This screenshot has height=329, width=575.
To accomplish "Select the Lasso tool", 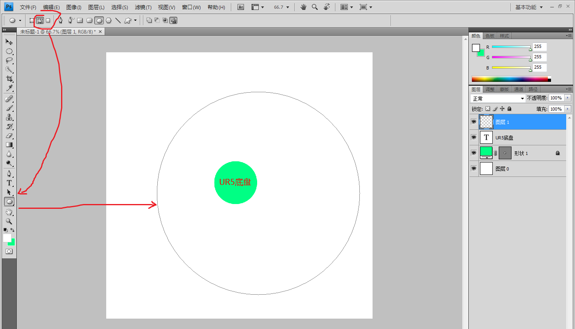I will tap(9, 60).
